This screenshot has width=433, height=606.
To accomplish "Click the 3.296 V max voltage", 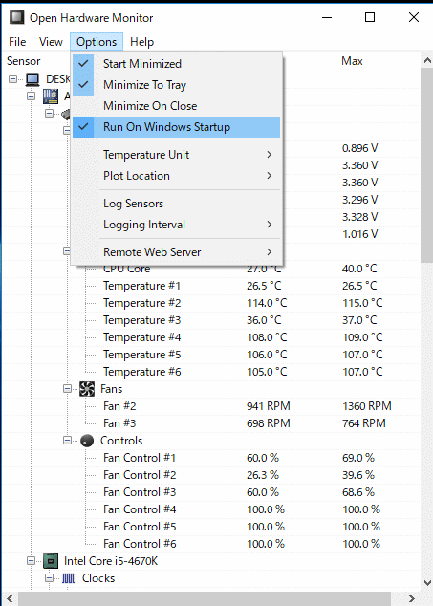I will pyautogui.click(x=360, y=200).
